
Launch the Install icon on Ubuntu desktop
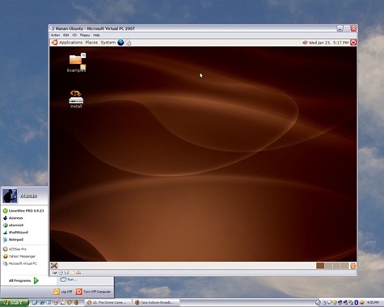pos(76,99)
